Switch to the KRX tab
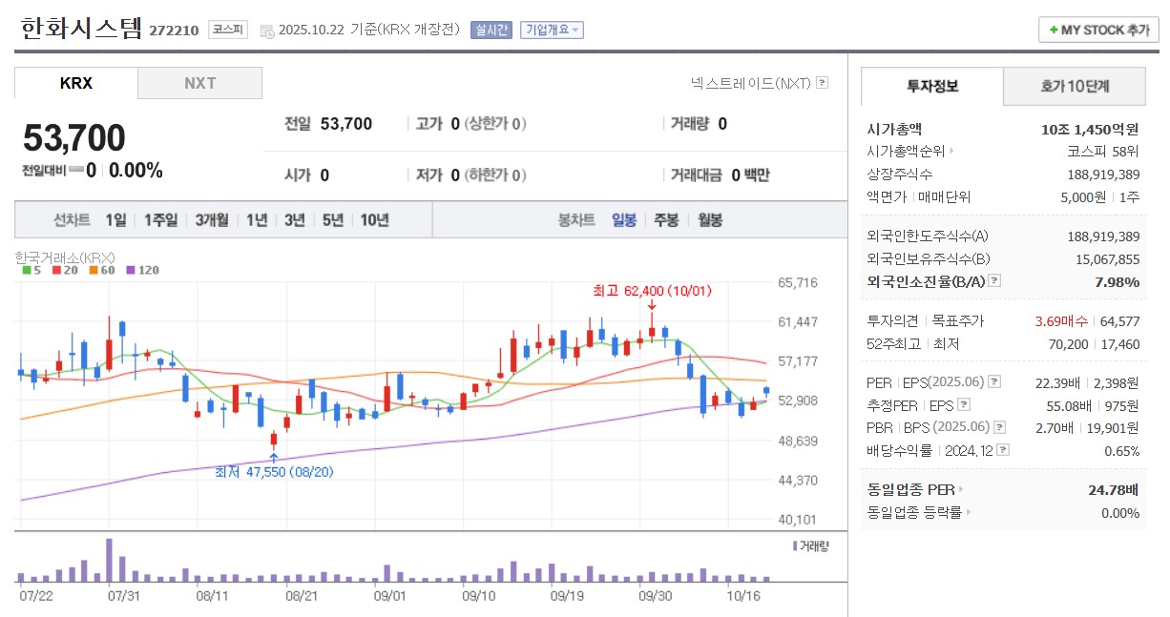 (x=76, y=83)
